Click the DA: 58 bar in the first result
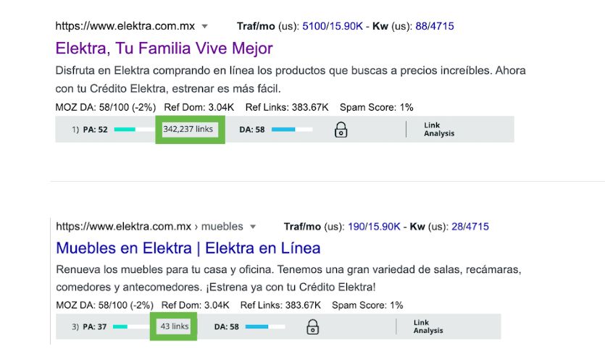The height and width of the screenshot is (362, 605). 292,130
